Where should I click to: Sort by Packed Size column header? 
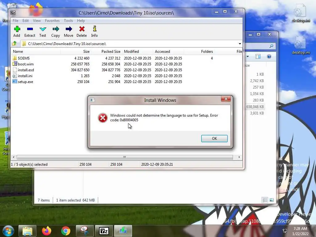106,52
